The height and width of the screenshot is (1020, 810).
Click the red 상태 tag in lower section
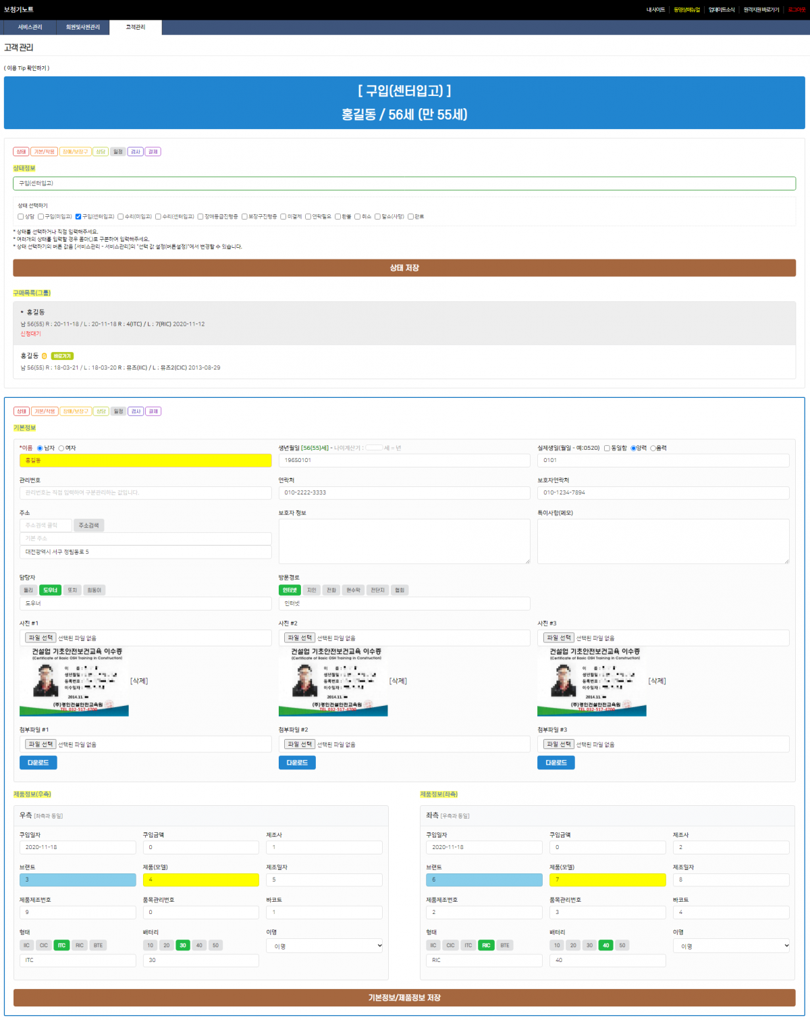click(x=21, y=411)
